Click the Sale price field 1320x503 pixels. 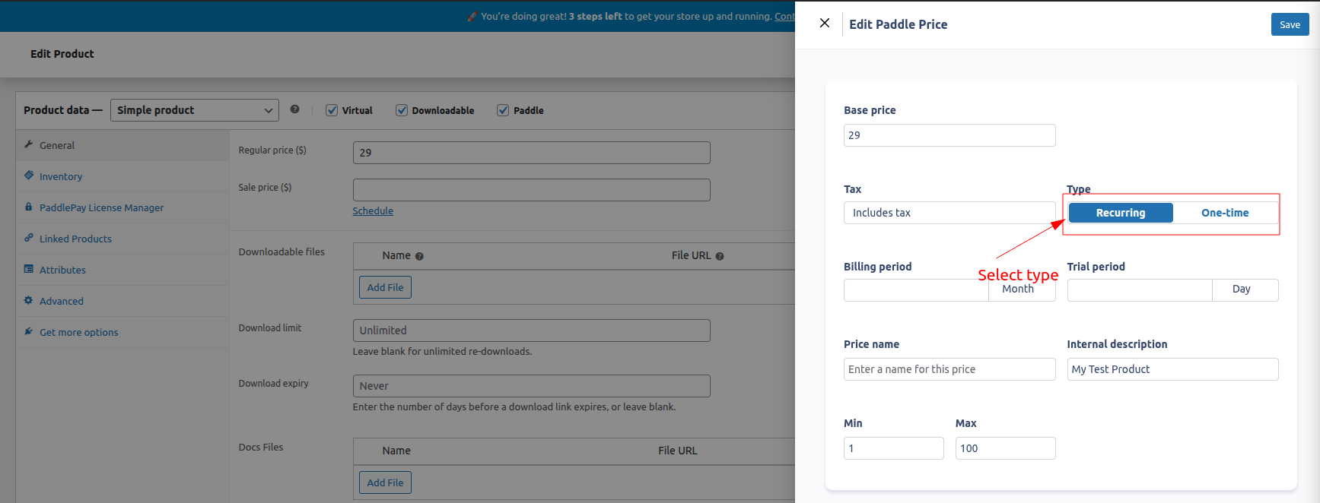coord(531,190)
